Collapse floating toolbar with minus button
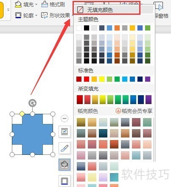171x187 pixels. (64, 118)
